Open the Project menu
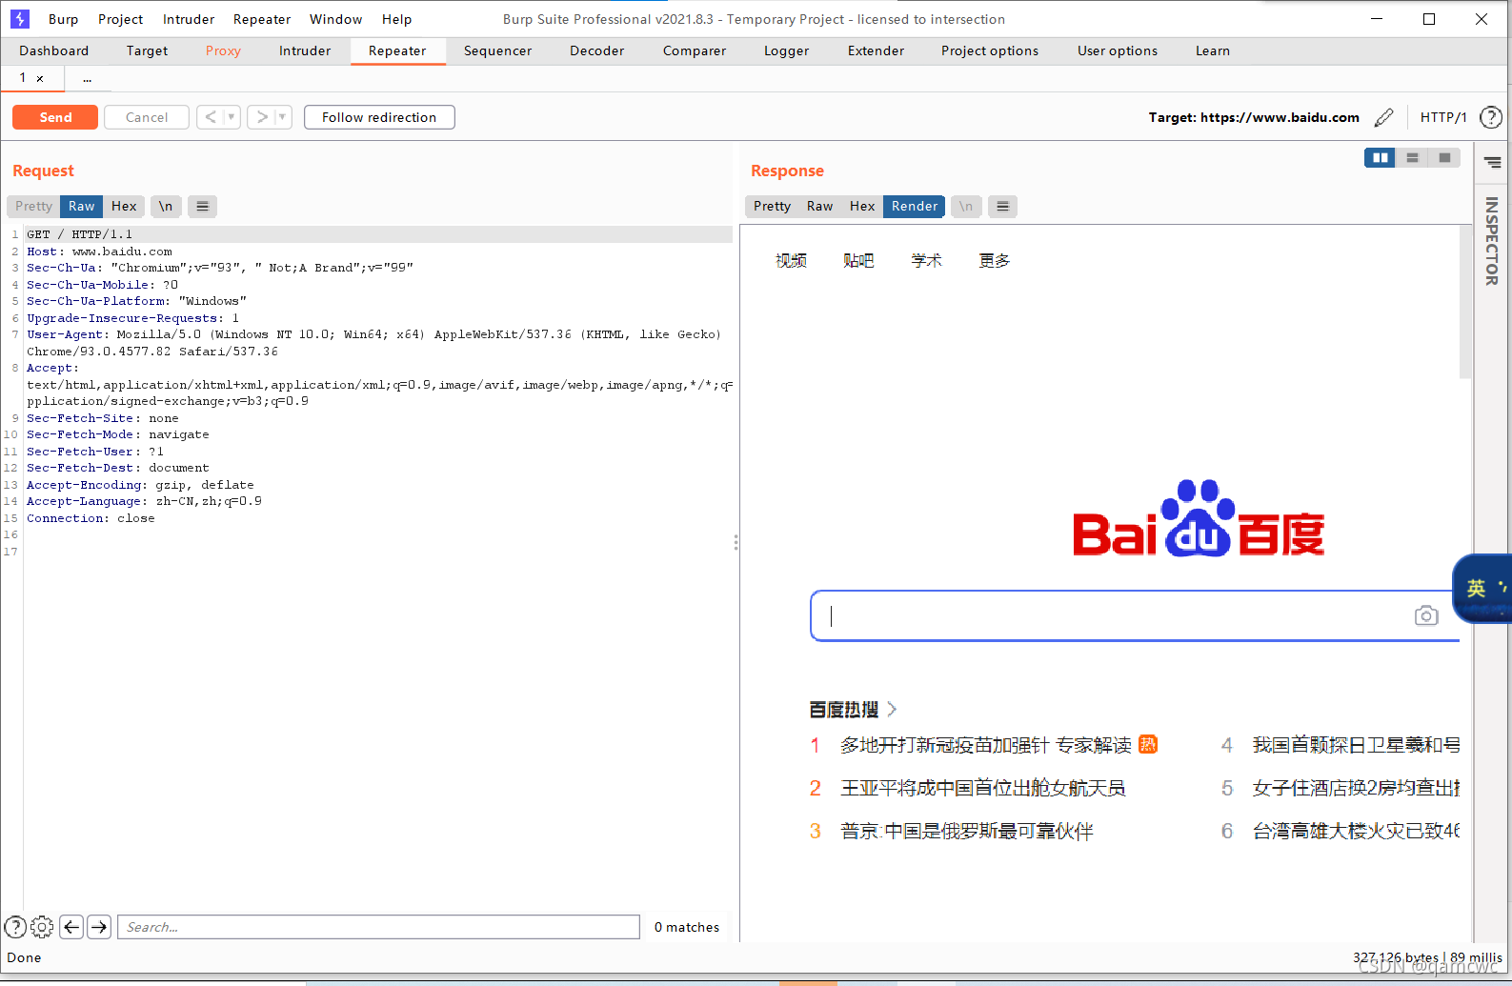The height and width of the screenshot is (986, 1512). [120, 19]
